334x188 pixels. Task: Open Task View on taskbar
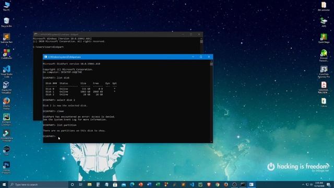[81, 184]
